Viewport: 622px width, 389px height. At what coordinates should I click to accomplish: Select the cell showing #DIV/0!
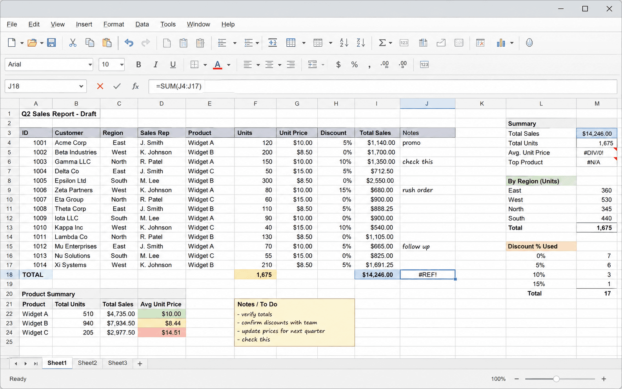click(597, 153)
